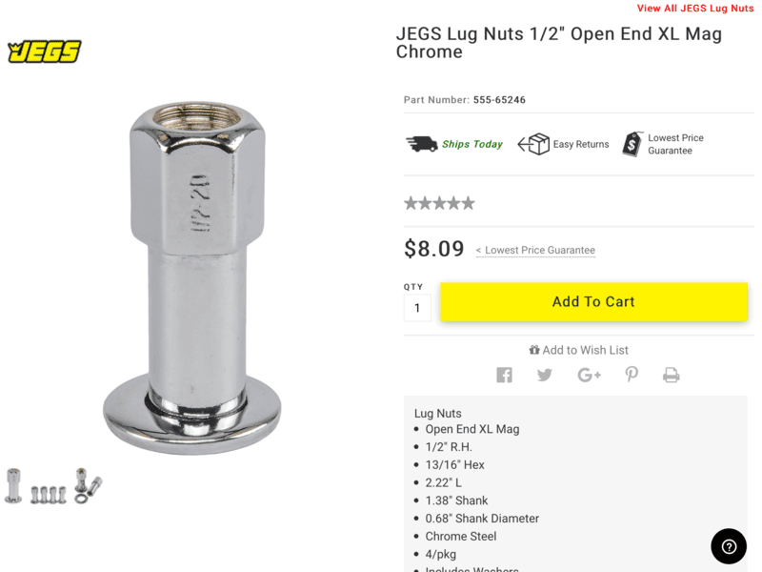The width and height of the screenshot is (762, 572).
Task: Open View All JEGS Lug Nuts link
Action: tap(695, 9)
